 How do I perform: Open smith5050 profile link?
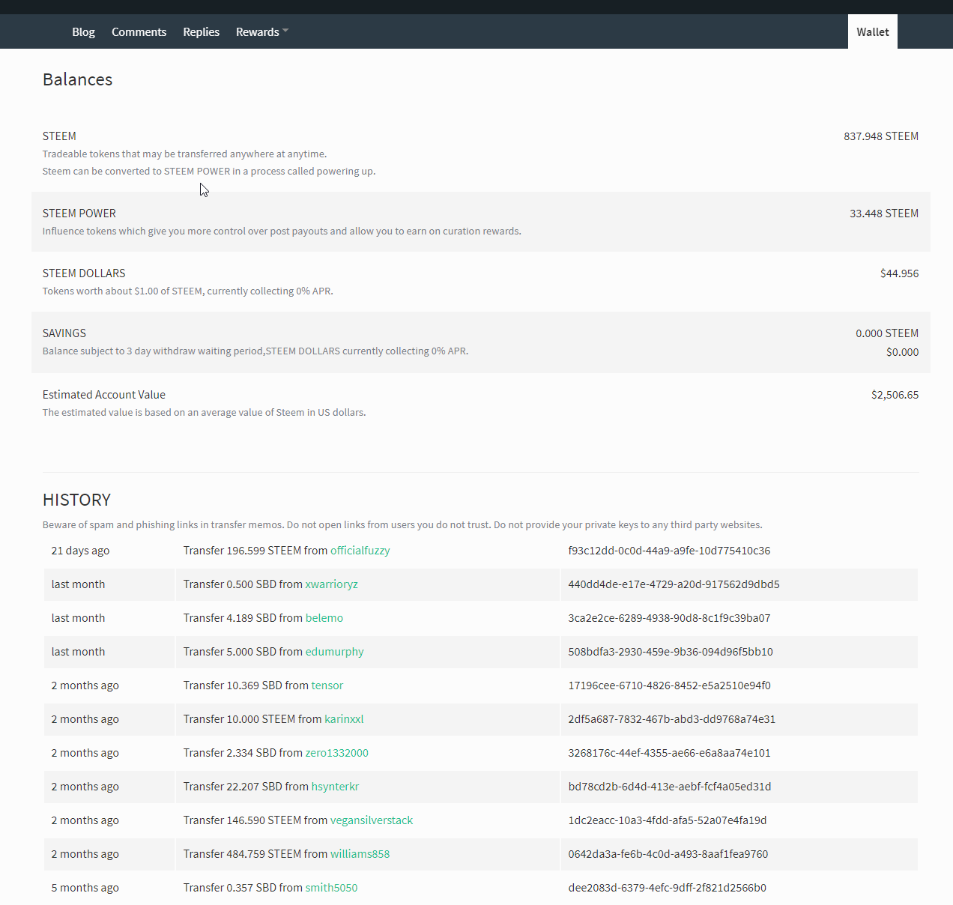331,888
